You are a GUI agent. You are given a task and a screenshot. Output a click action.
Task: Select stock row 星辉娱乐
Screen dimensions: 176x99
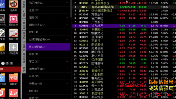point(124,71)
